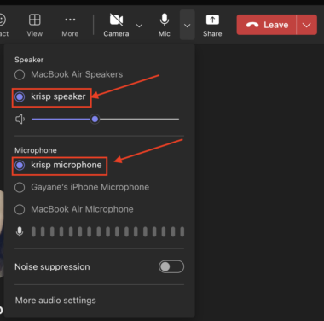
Task: Select krisp microphone input
Action: tap(58, 165)
